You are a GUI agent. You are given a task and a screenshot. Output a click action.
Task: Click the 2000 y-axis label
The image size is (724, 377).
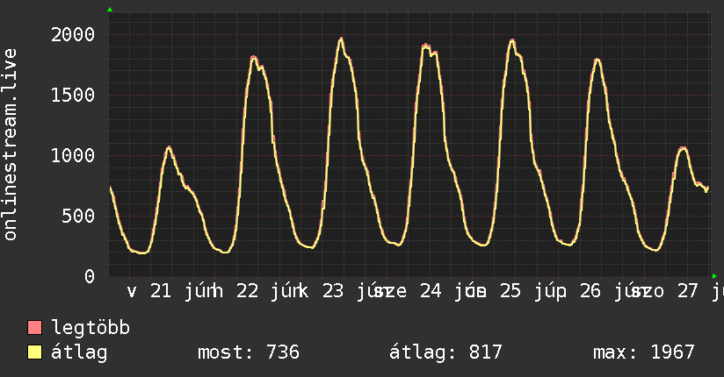(x=73, y=34)
